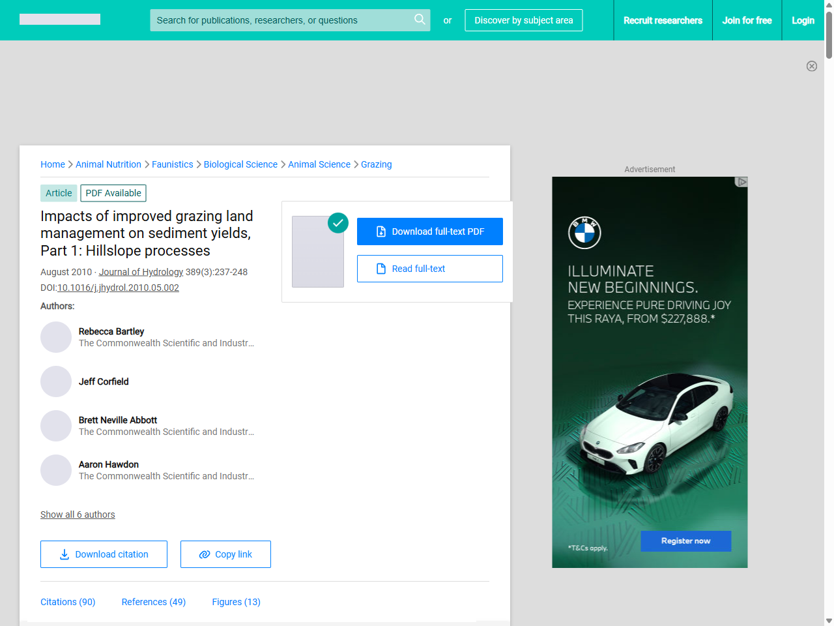
Task: Click the Download citation button
Action: (104, 554)
